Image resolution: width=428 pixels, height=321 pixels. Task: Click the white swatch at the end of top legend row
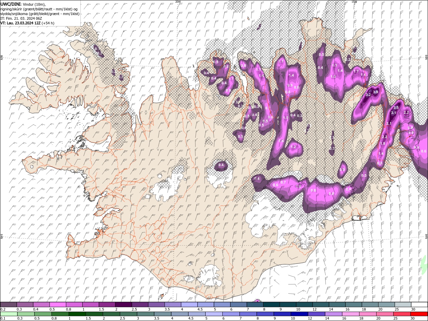[419, 305]
